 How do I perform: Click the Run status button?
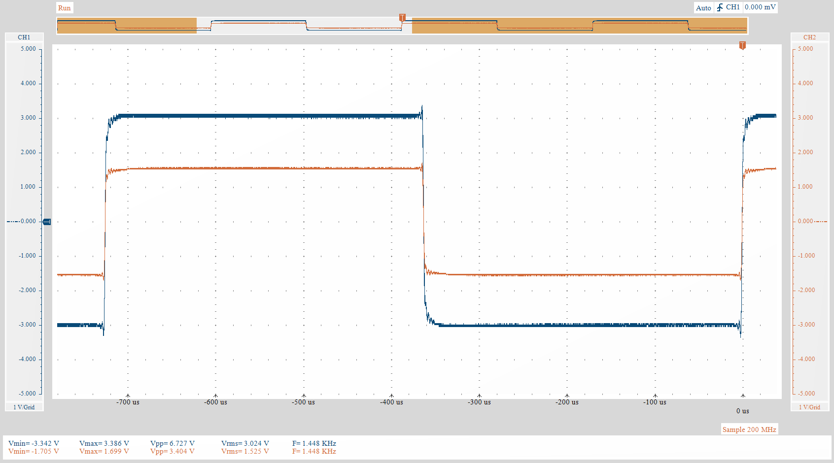(65, 8)
